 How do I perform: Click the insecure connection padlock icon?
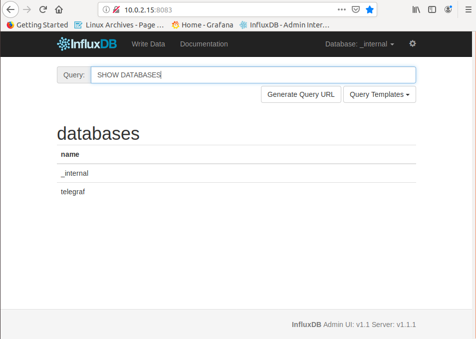[x=116, y=9]
